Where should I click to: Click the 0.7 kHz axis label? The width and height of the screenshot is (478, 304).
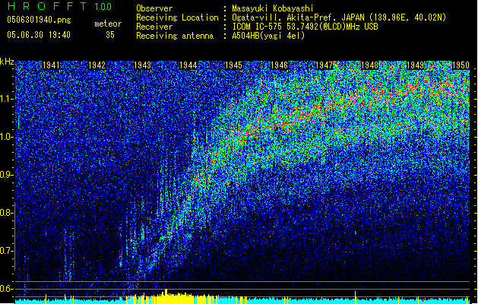click(7, 251)
